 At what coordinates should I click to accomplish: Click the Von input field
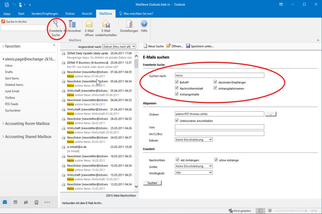[x=220, y=127]
